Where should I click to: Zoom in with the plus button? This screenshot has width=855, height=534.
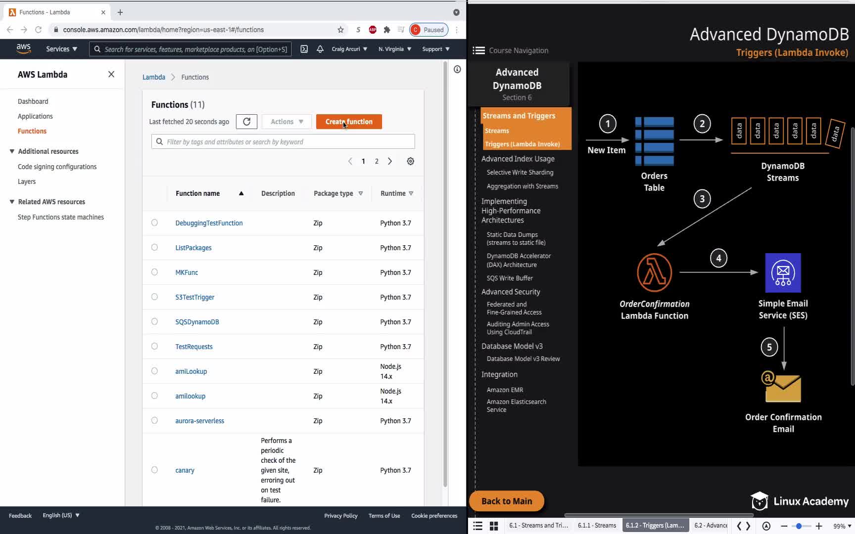(819, 526)
